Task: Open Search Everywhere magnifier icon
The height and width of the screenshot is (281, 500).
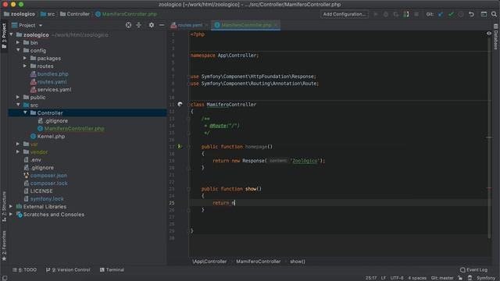Action: coord(494,14)
